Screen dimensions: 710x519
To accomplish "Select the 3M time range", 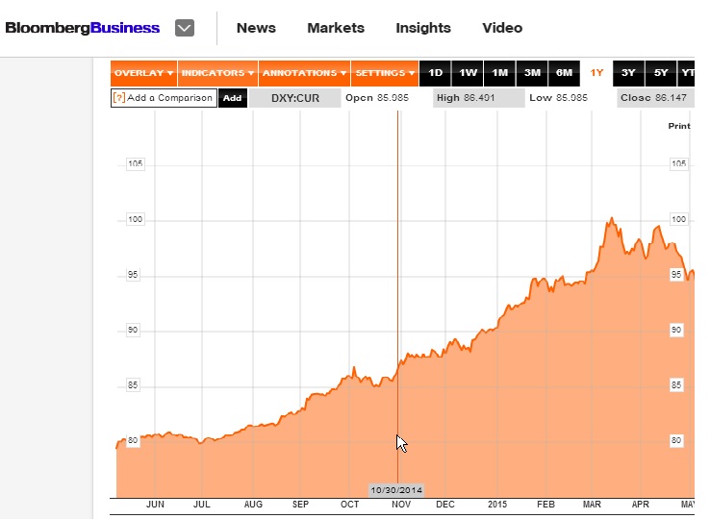I will 532,73.
